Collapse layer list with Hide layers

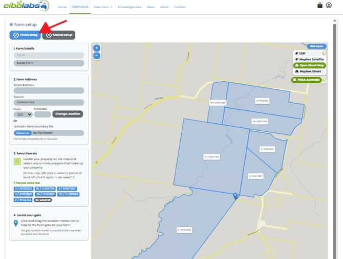pyautogui.click(x=316, y=46)
